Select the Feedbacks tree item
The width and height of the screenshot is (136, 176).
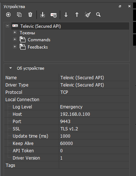coord(38,47)
